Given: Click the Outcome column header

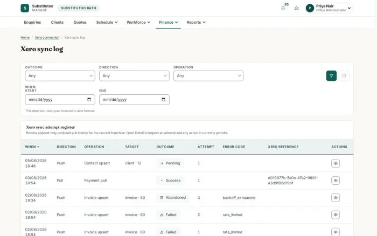Looking at the screenshot, I should coord(165,147).
